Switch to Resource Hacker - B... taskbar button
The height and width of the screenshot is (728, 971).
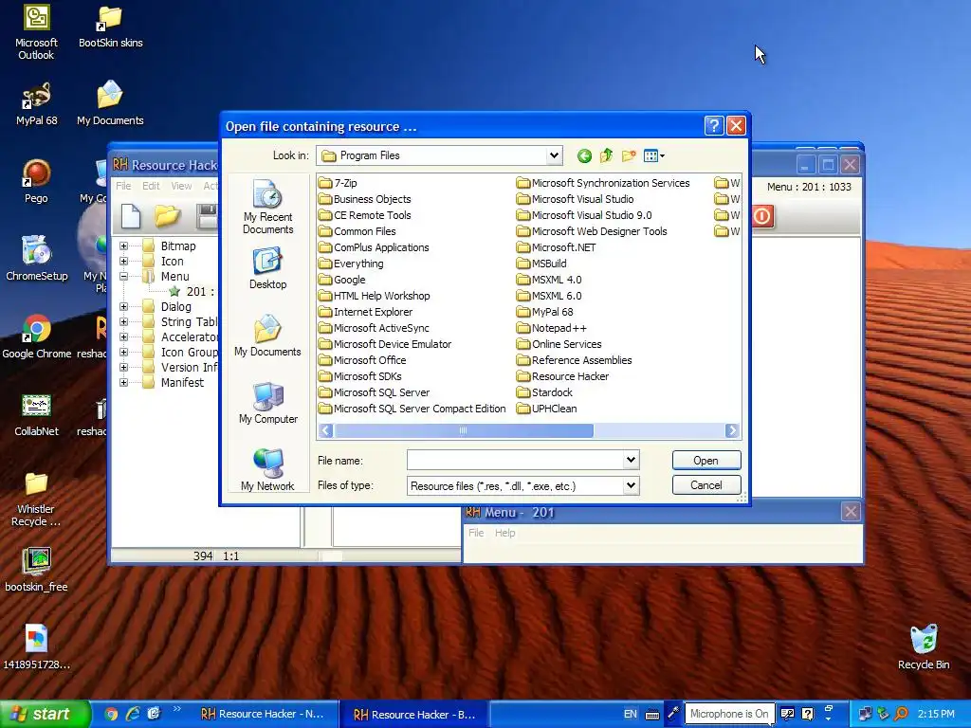click(416, 715)
